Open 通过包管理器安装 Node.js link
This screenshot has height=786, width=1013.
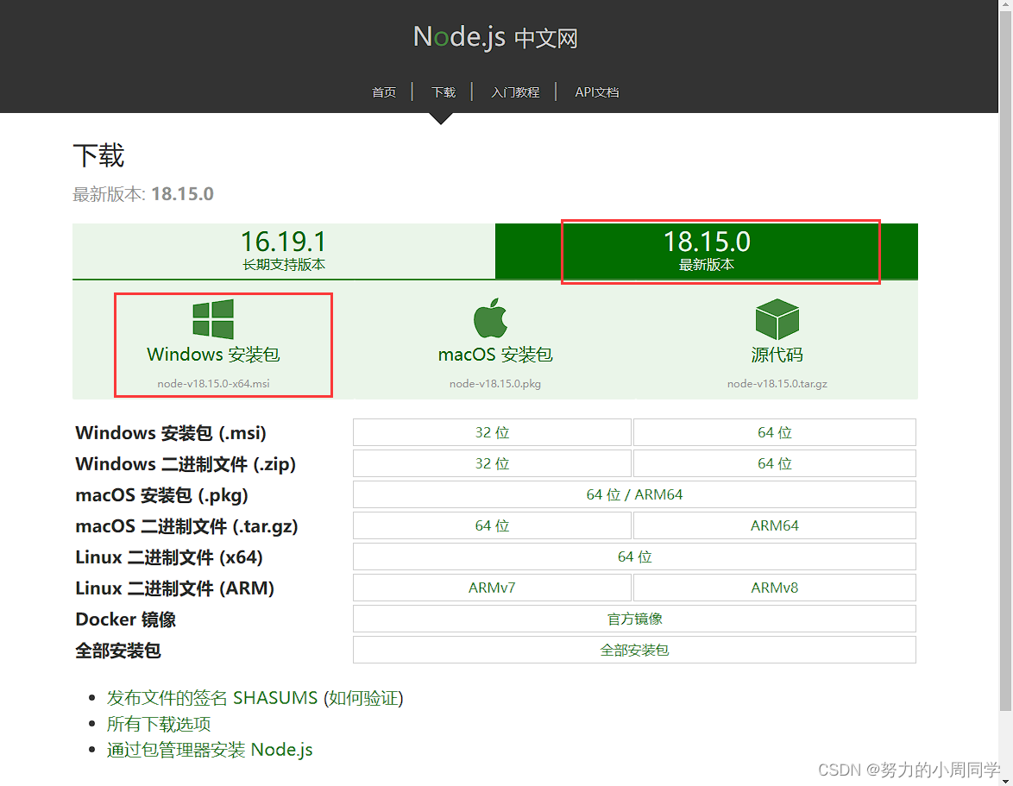(x=210, y=749)
